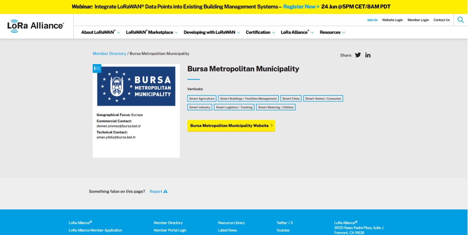Expand the LoRaWAN Marketplace dropdown
468x235 pixels.
[152, 32]
